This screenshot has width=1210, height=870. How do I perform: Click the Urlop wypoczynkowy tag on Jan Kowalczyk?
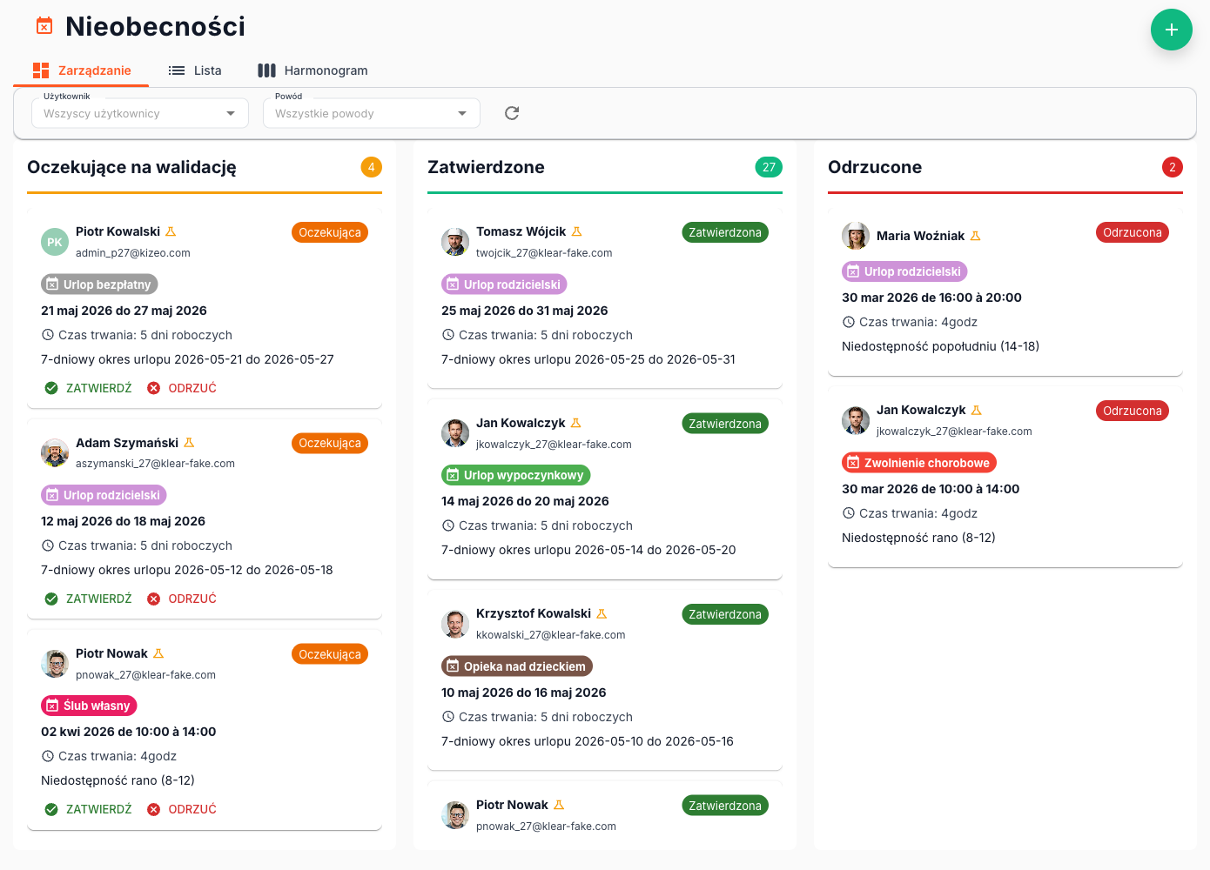coord(515,475)
